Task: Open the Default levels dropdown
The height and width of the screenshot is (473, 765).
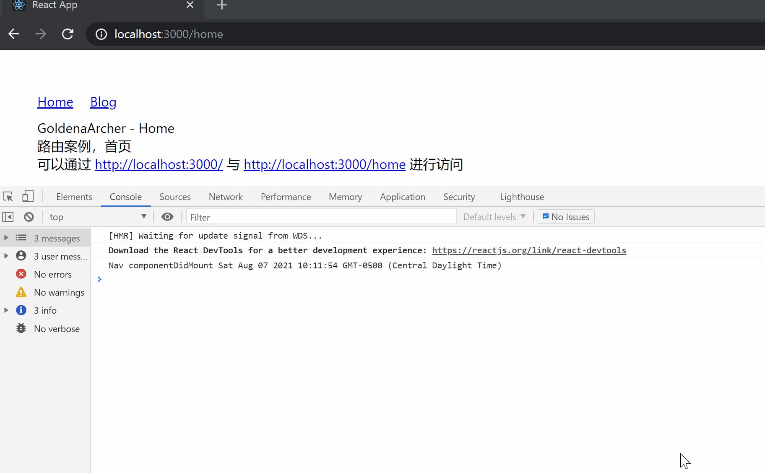Action: coord(494,216)
